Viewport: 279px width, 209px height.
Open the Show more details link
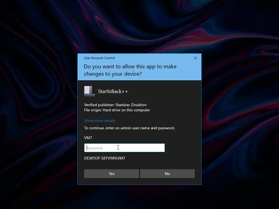point(100,121)
